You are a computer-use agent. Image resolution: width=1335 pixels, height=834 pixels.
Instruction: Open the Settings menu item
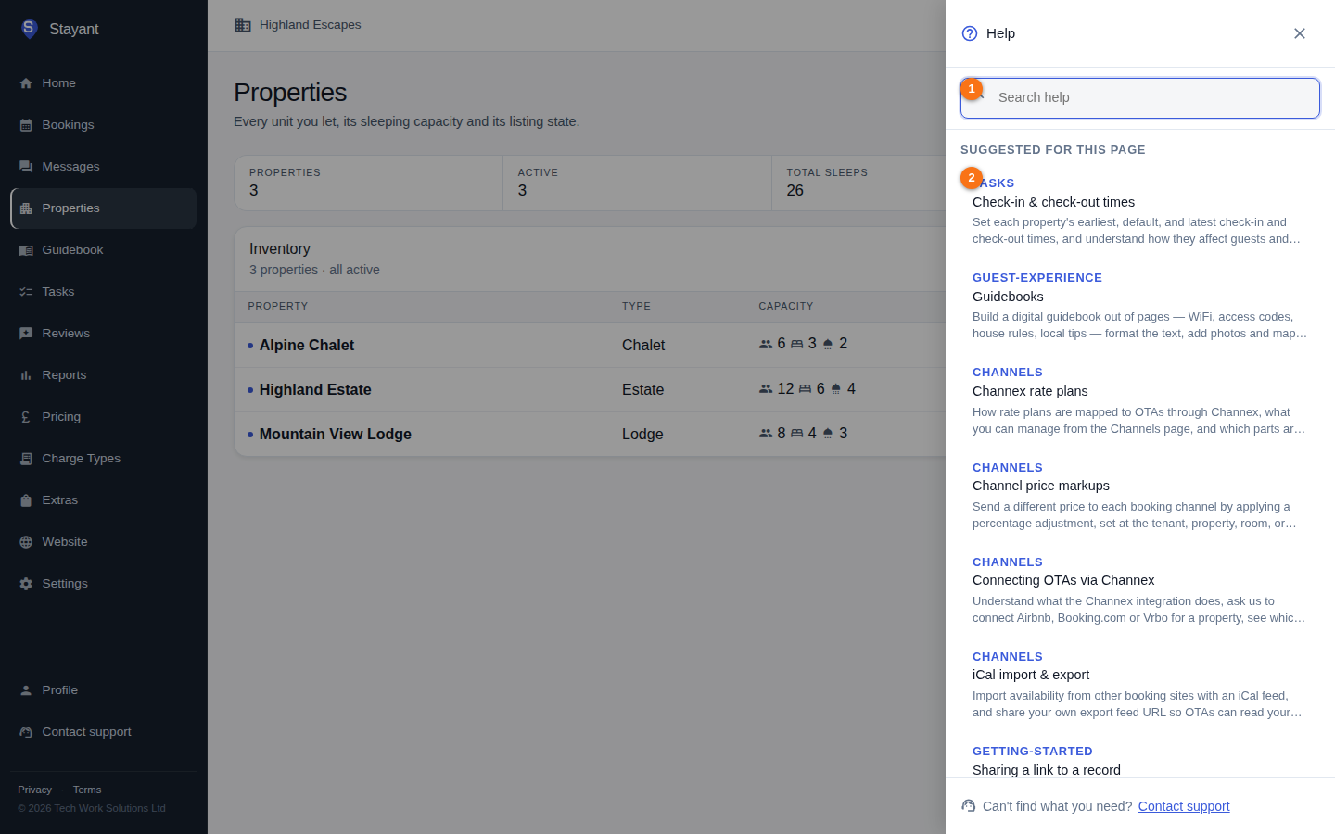coord(104,584)
